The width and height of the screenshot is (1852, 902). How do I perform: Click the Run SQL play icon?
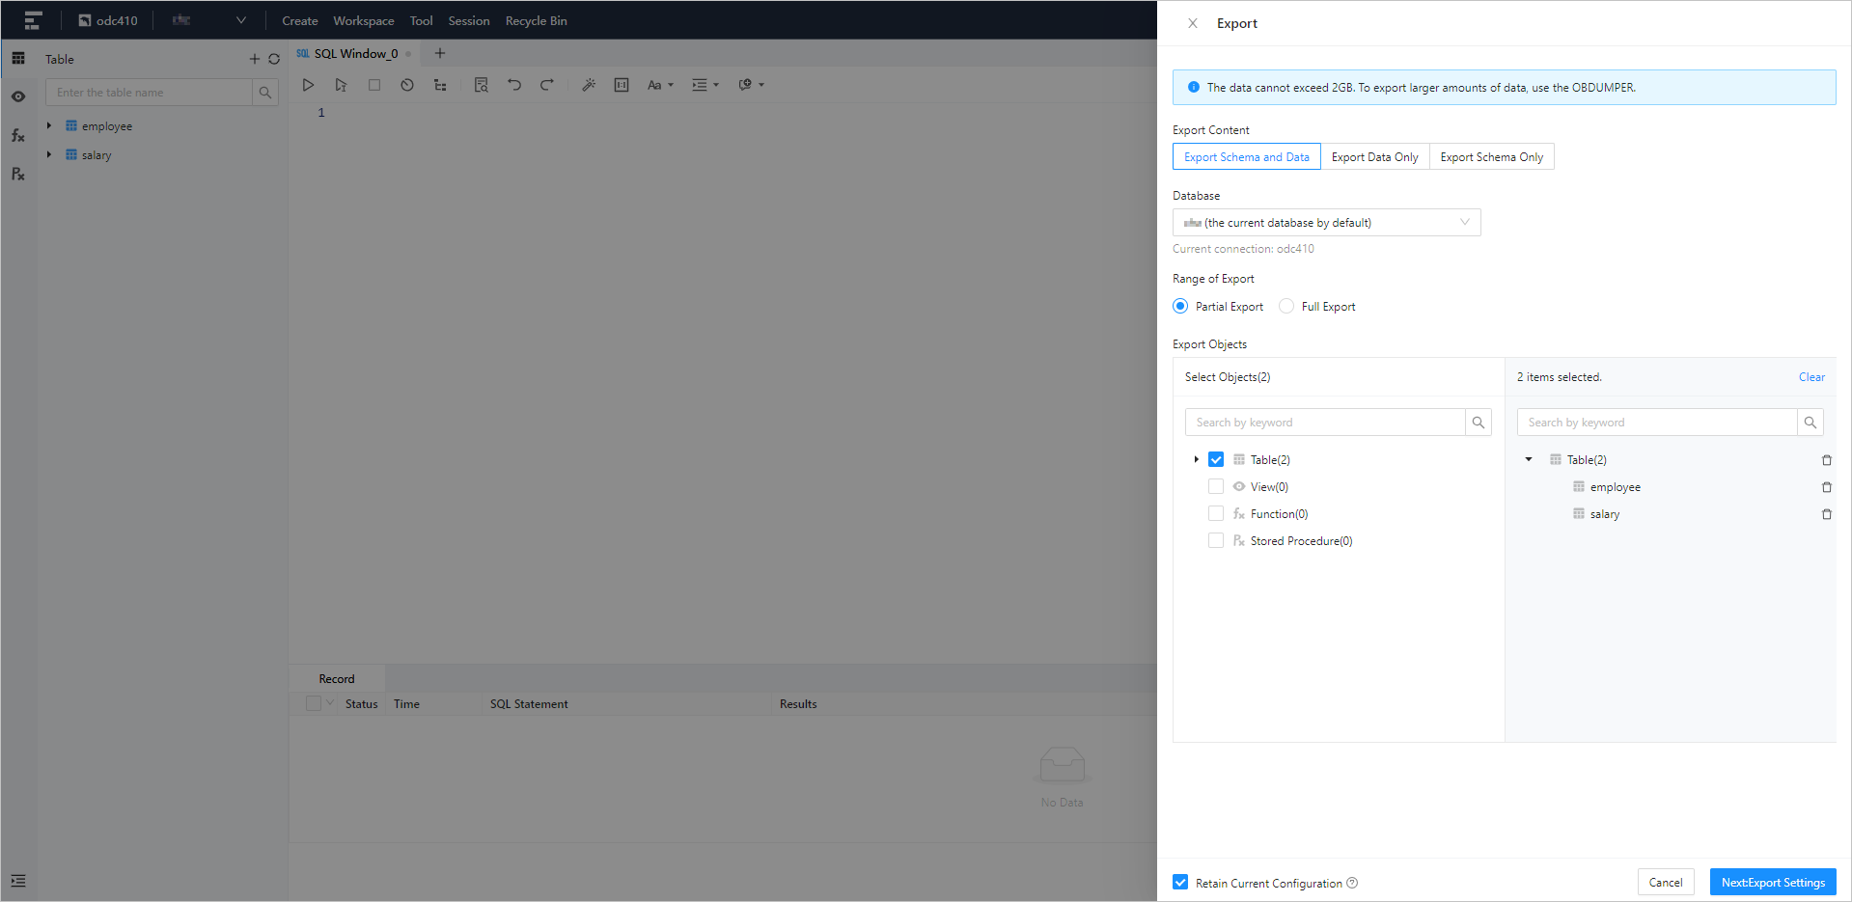[x=308, y=85]
